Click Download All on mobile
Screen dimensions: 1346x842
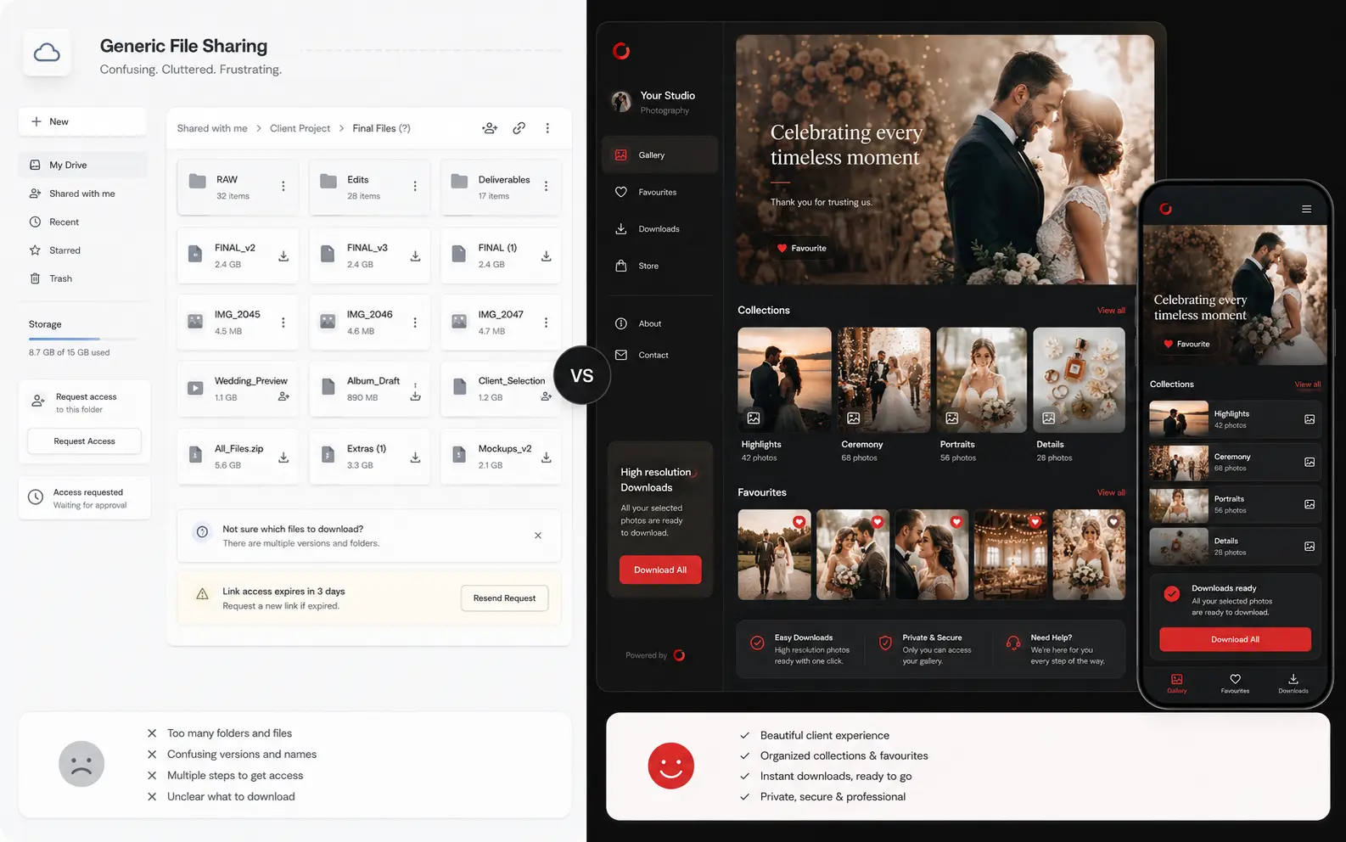tap(1235, 639)
